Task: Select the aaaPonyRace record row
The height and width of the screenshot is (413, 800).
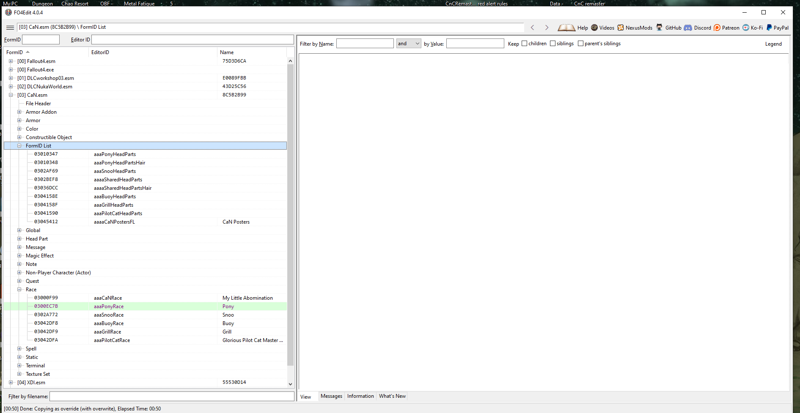Action: point(145,306)
